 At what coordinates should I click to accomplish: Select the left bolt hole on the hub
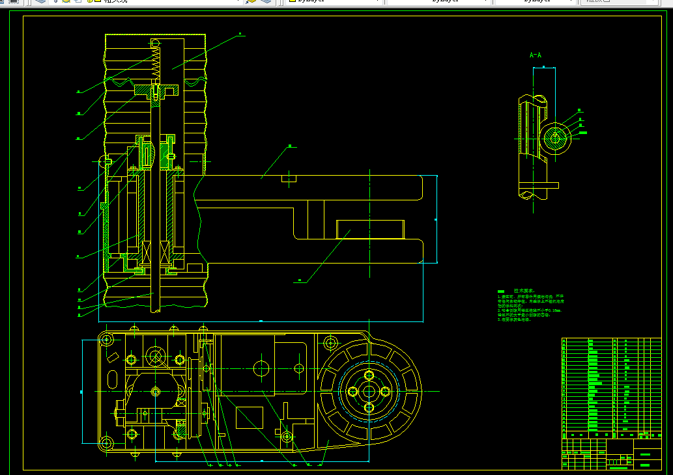coord(353,392)
